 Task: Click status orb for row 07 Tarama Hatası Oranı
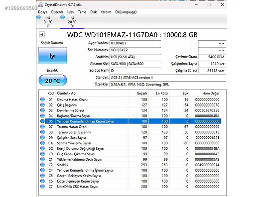click(x=43, y=127)
